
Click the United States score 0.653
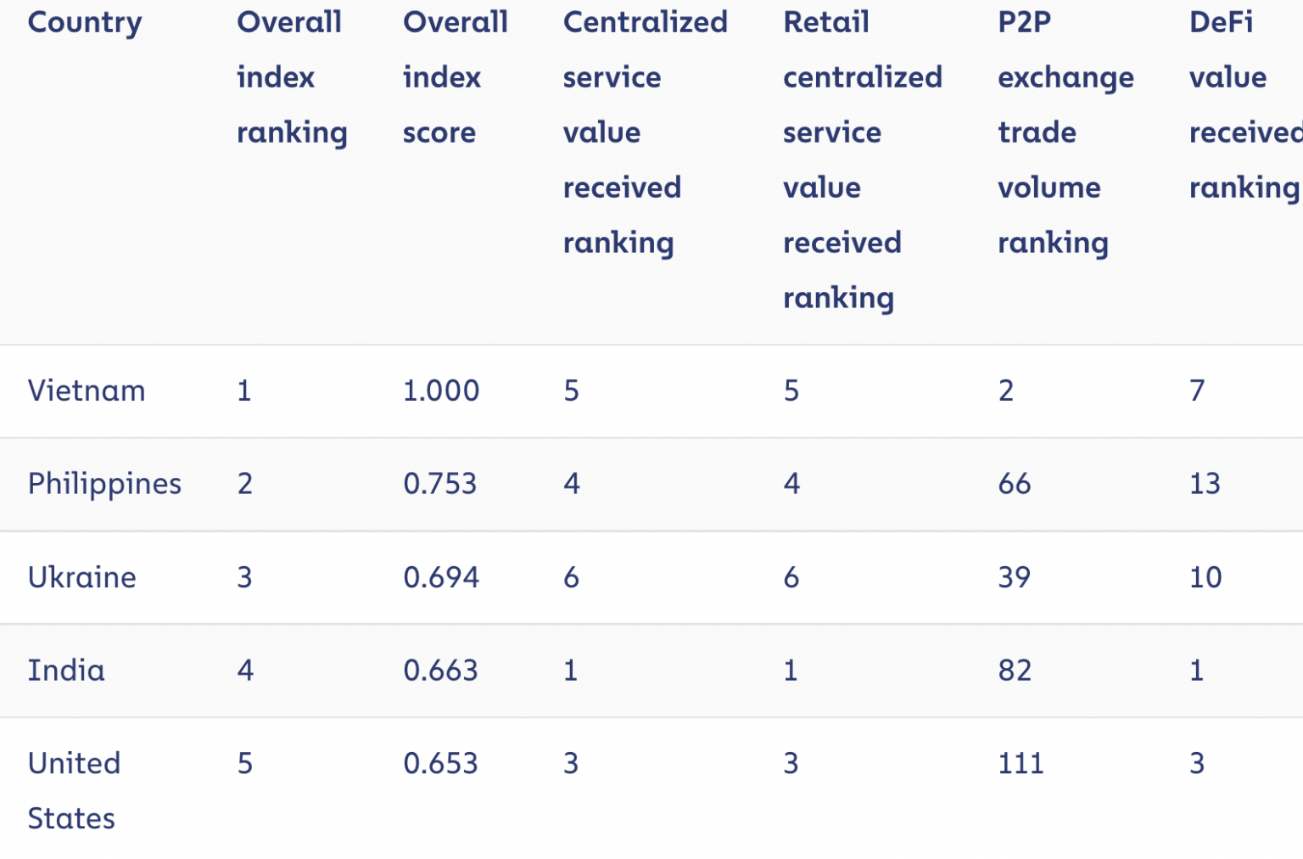[440, 763]
